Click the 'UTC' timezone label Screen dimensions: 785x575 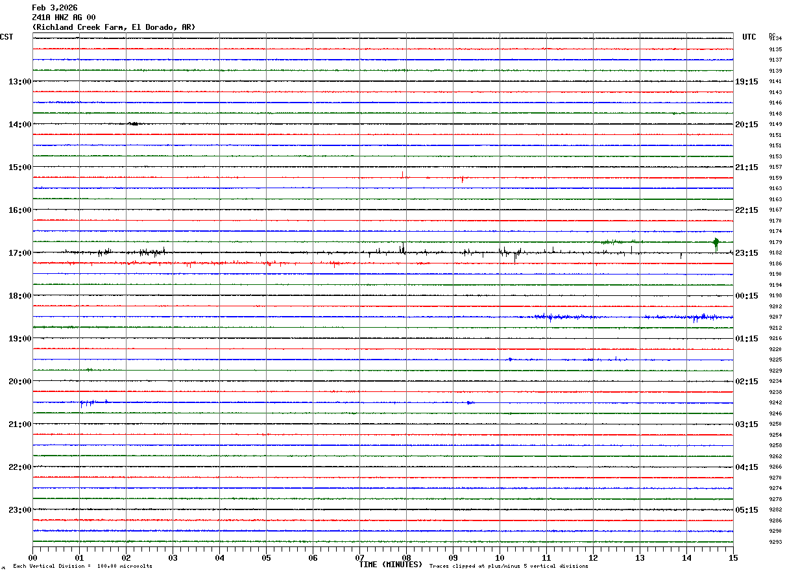[x=749, y=37]
